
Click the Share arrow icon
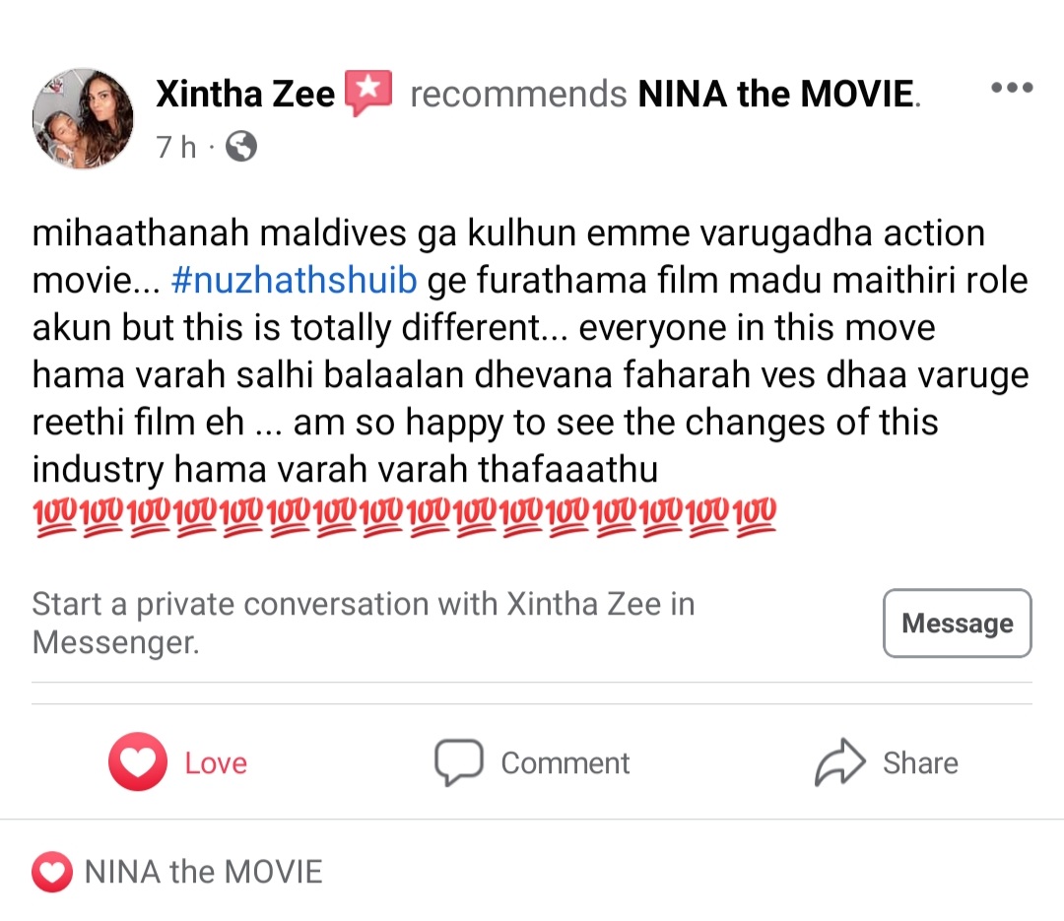839,762
